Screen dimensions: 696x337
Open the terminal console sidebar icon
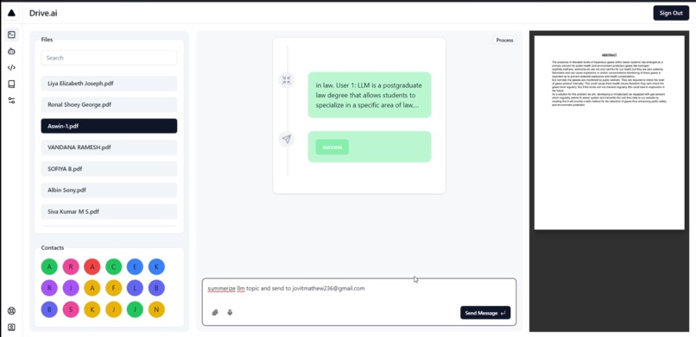pyautogui.click(x=11, y=34)
